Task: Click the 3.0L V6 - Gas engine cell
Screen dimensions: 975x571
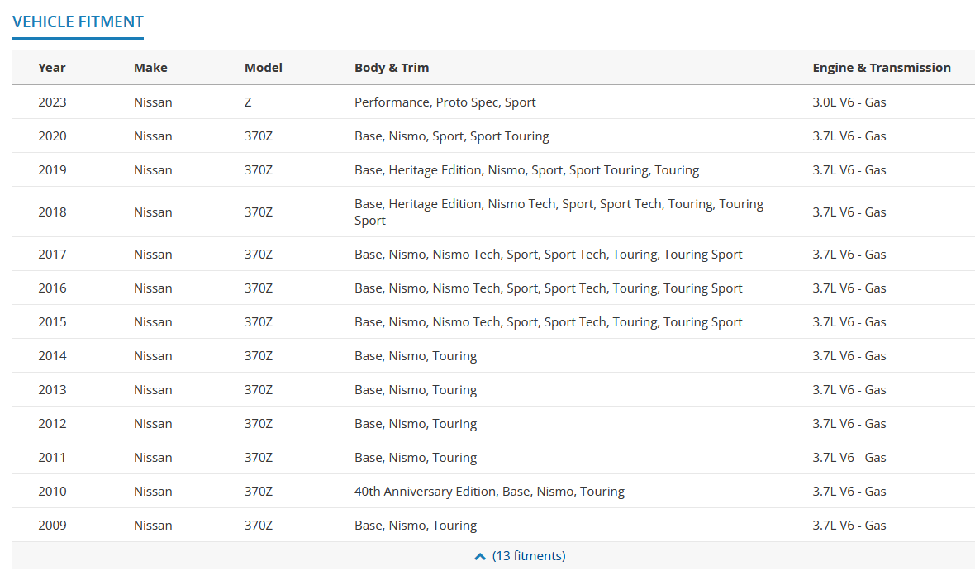Action: [849, 102]
